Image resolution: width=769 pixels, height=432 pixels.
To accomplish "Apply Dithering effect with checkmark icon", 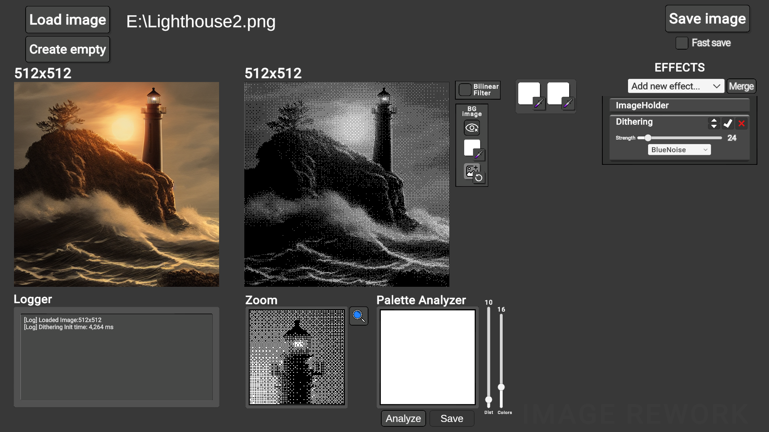I will coord(728,124).
